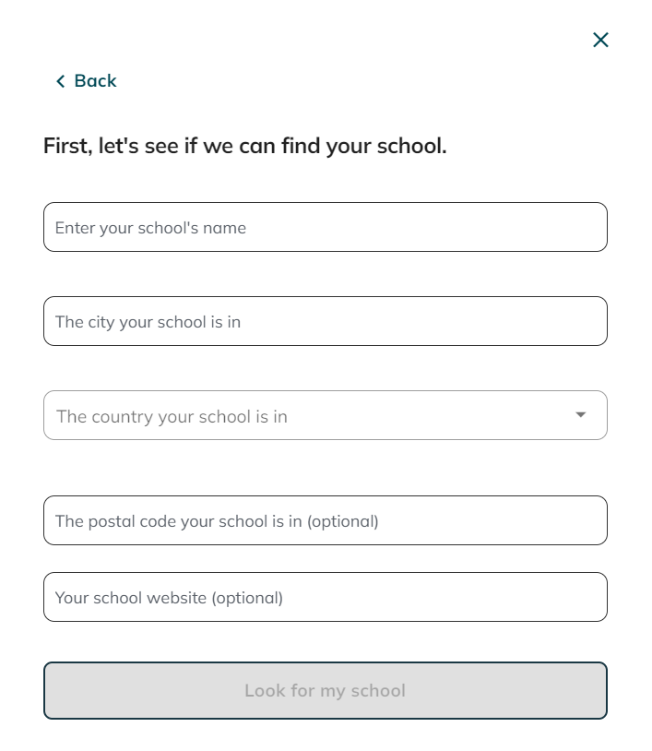Click the 'First, let's see' heading text
This screenshot has height=751, width=652.
[x=244, y=146]
